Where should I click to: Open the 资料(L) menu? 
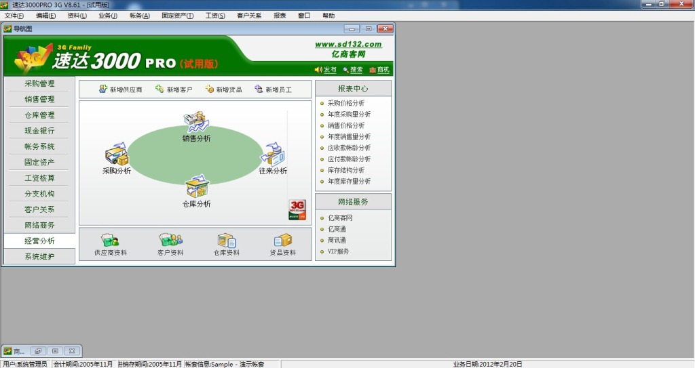click(x=77, y=16)
